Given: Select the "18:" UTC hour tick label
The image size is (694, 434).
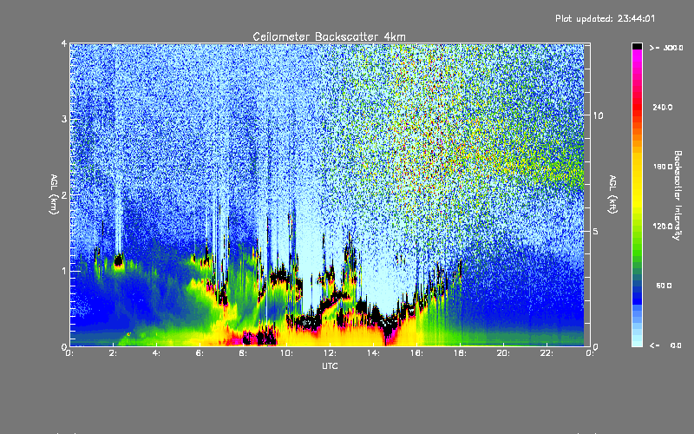Looking at the screenshot, I should 461,353.
